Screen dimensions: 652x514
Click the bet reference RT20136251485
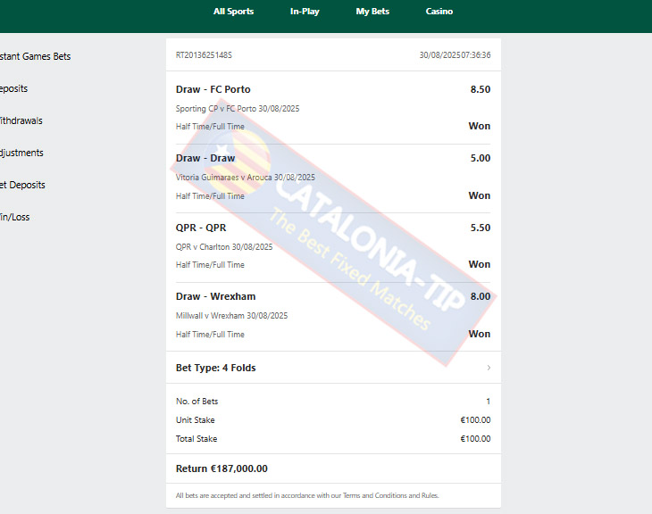pyautogui.click(x=204, y=55)
